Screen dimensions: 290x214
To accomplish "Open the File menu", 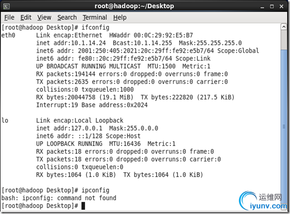I will tap(9, 17).
